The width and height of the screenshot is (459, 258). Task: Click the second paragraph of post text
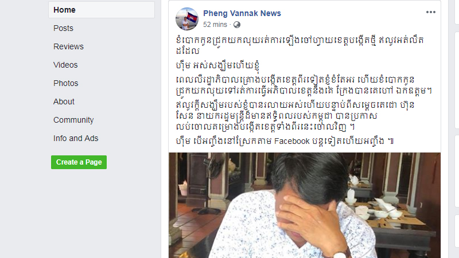pyautogui.click(x=218, y=65)
